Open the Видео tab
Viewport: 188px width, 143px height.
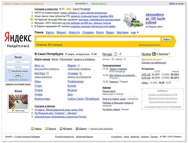coord(110,32)
